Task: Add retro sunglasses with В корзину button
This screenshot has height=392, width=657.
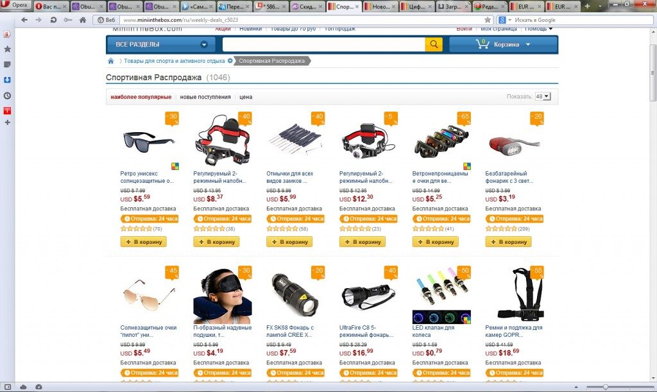Action: point(144,242)
